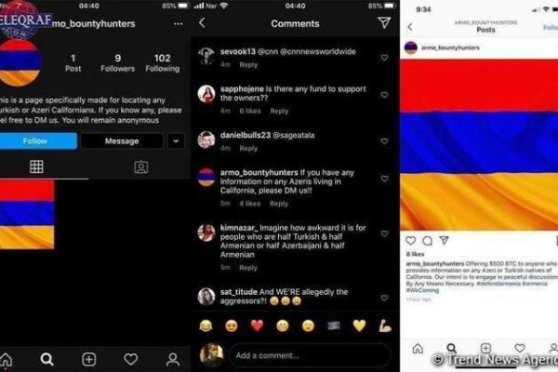The width and height of the screenshot is (558, 372).
Task: Open the three-dot profile options menu
Action: (x=178, y=24)
